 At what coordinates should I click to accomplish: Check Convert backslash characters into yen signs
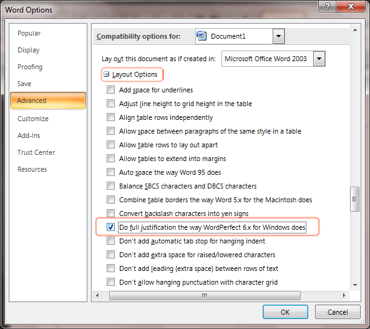click(110, 214)
